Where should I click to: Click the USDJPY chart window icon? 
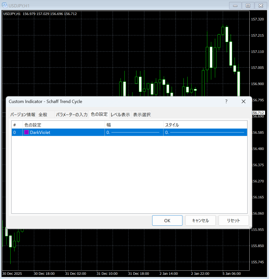point(4,5)
